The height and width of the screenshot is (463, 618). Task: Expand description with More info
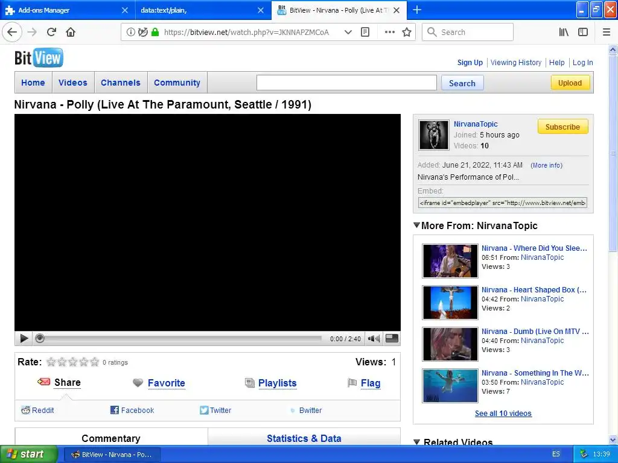pos(546,165)
